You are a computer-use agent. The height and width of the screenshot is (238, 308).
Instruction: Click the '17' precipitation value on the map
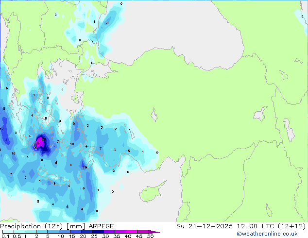(x=2, y=129)
